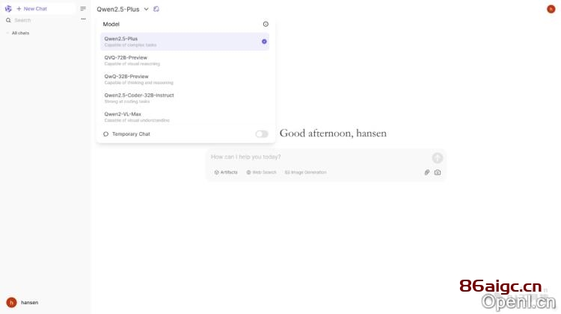Choose Qwen2.5-Coder-32B-Instruct model
Viewport: 561px width, 314px height.
point(185,98)
